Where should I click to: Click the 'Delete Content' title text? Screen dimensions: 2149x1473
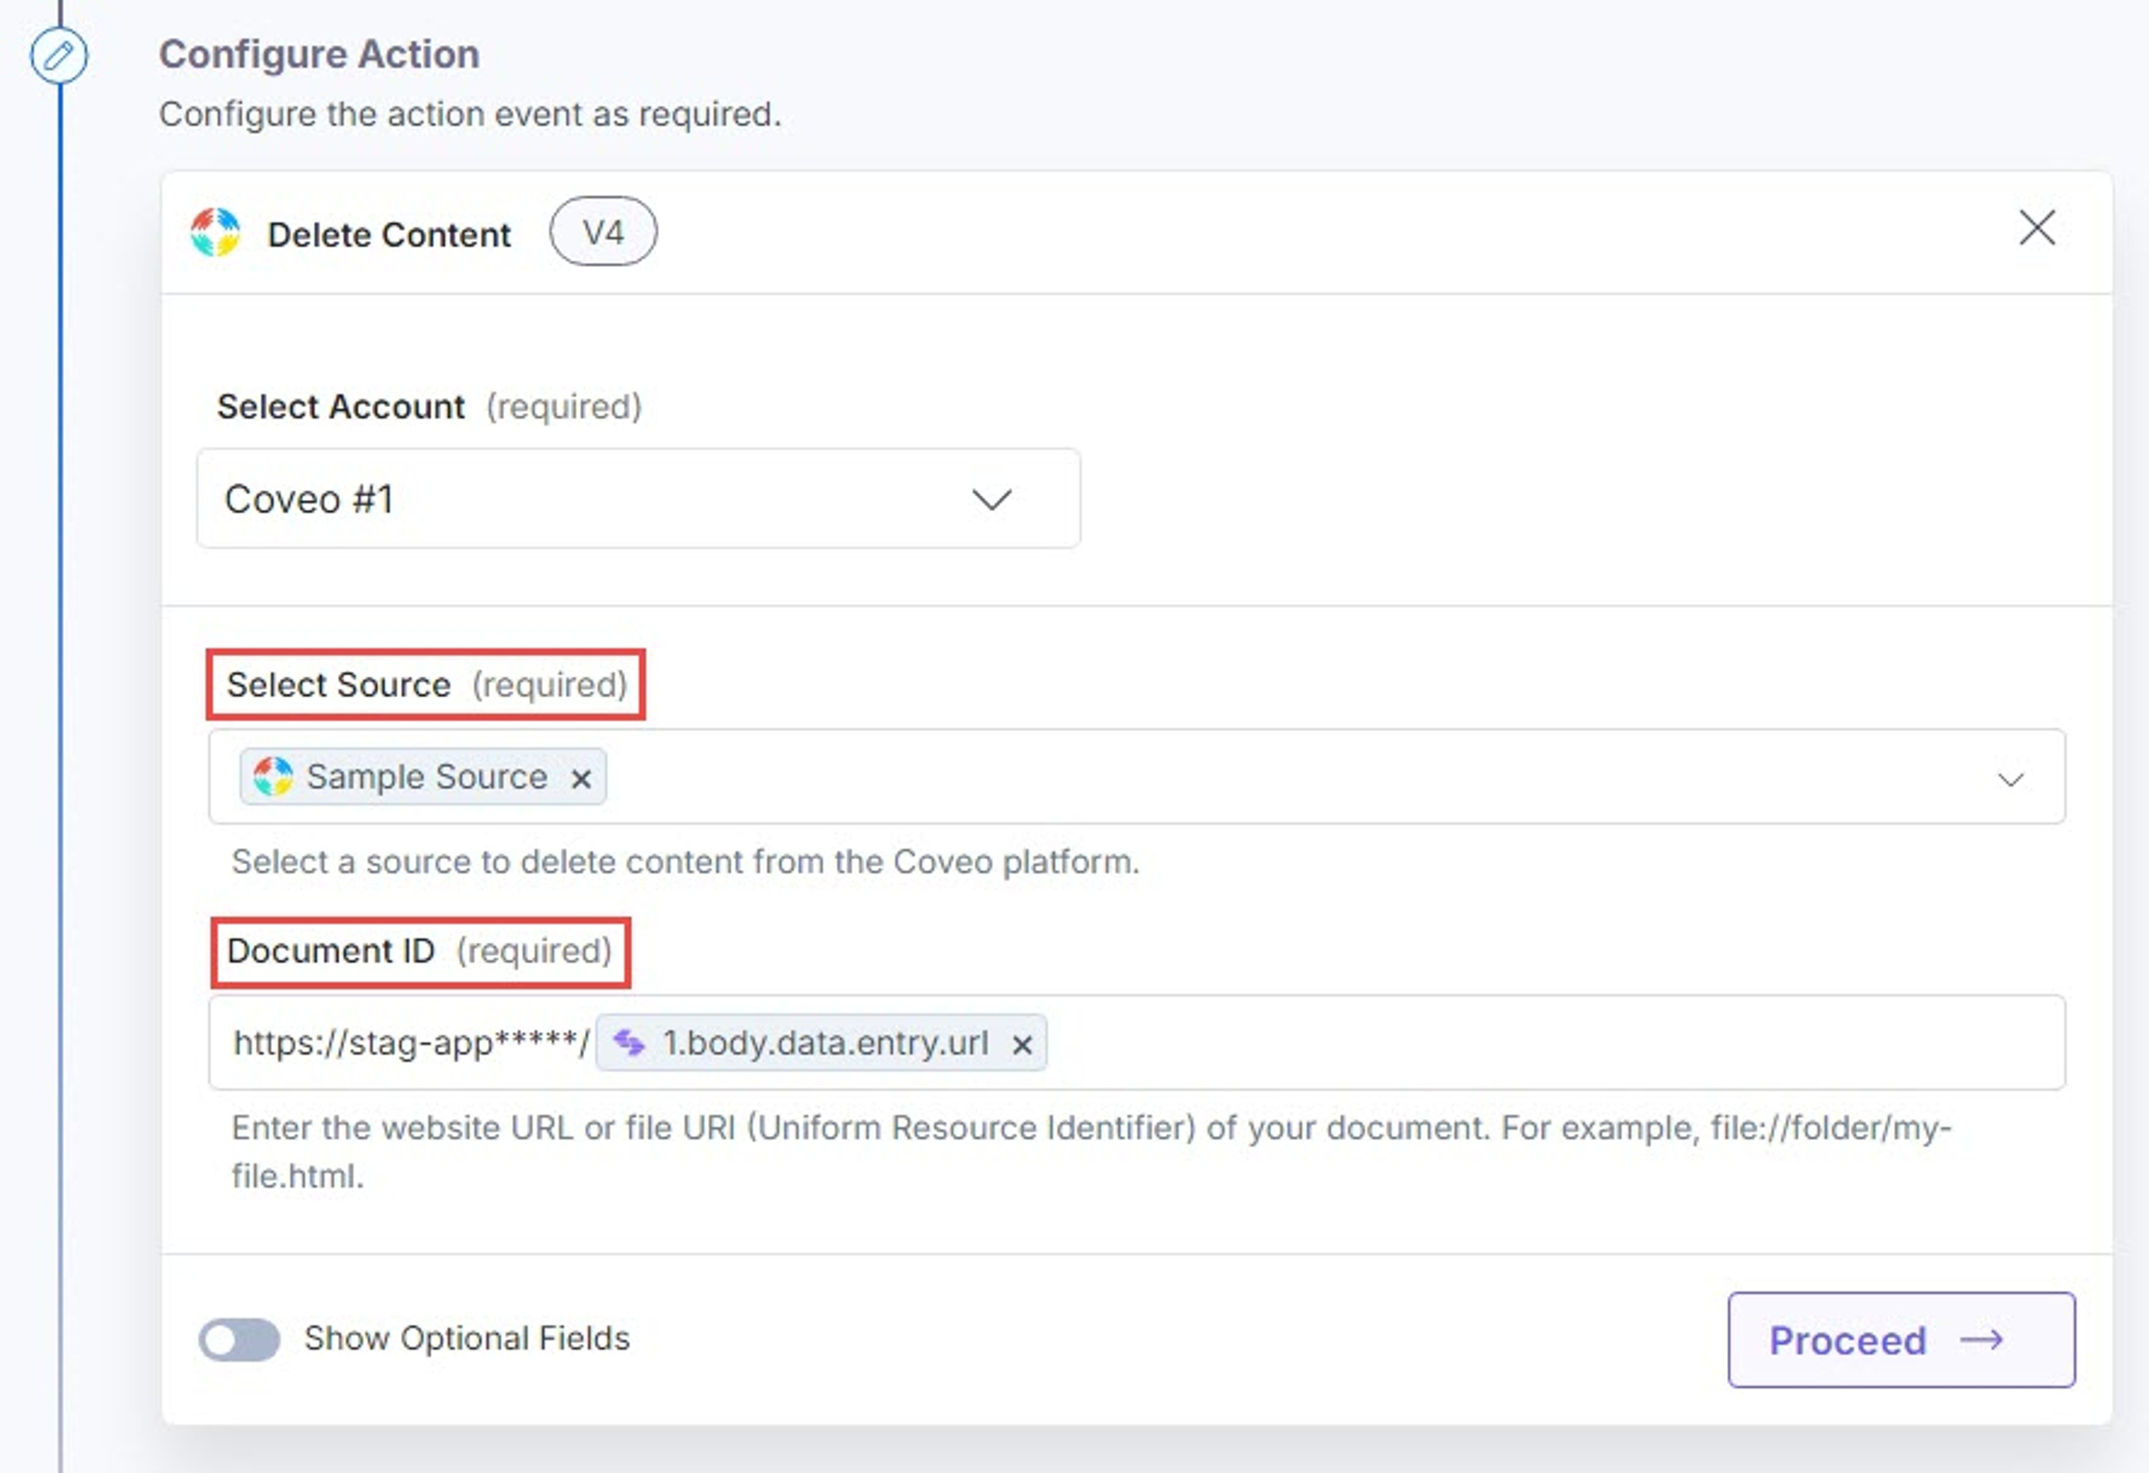click(x=390, y=235)
